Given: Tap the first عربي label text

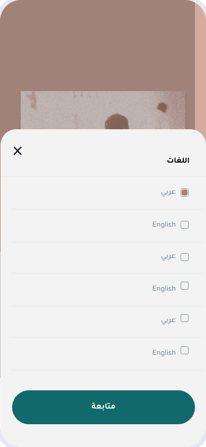Looking at the screenshot, I should coord(168,192).
